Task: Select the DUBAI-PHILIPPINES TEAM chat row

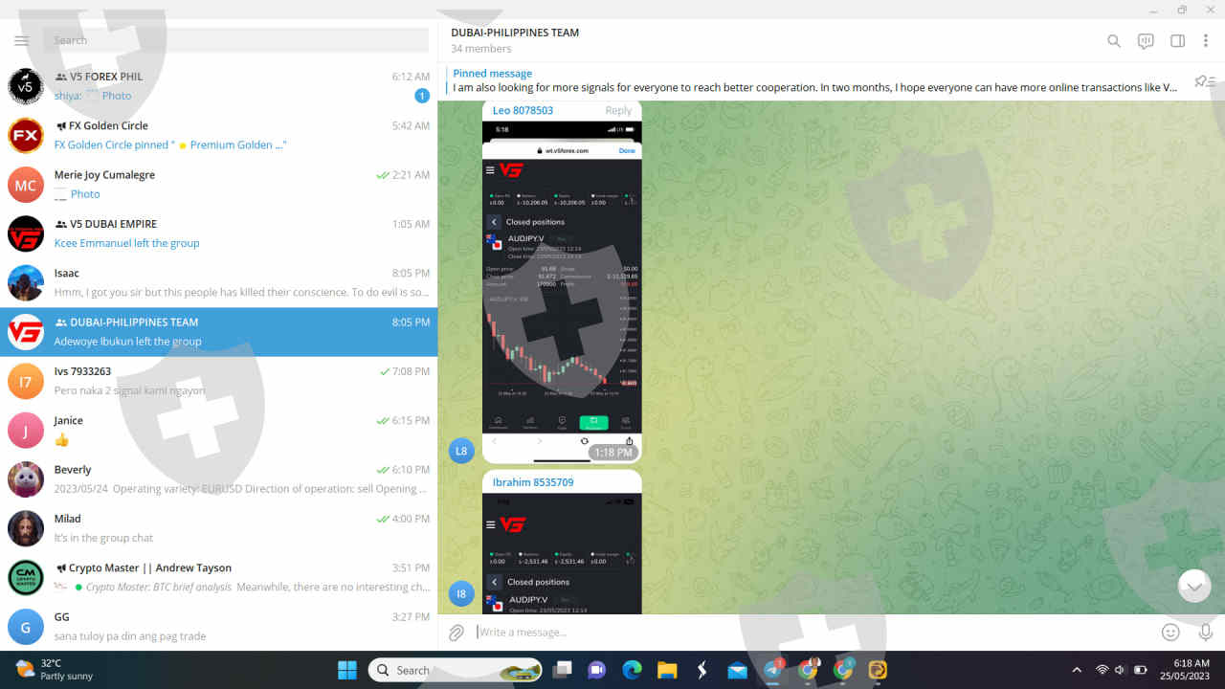Action: click(x=218, y=332)
